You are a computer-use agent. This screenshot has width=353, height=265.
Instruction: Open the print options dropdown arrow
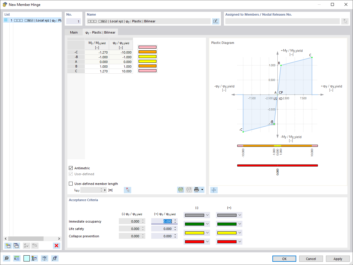pos(202,190)
